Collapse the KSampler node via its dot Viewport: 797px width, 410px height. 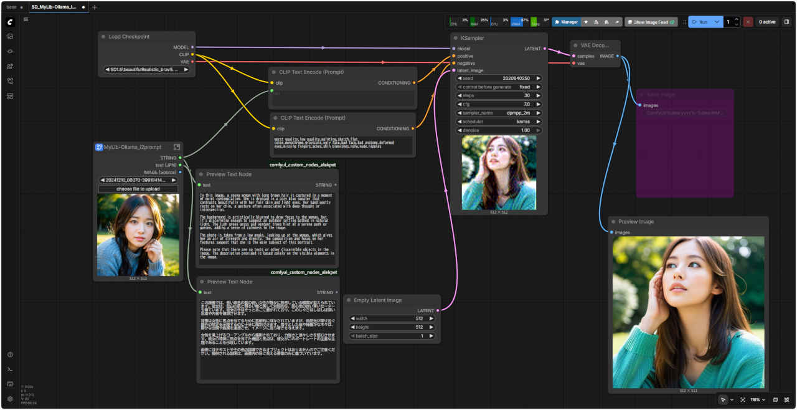[455, 38]
